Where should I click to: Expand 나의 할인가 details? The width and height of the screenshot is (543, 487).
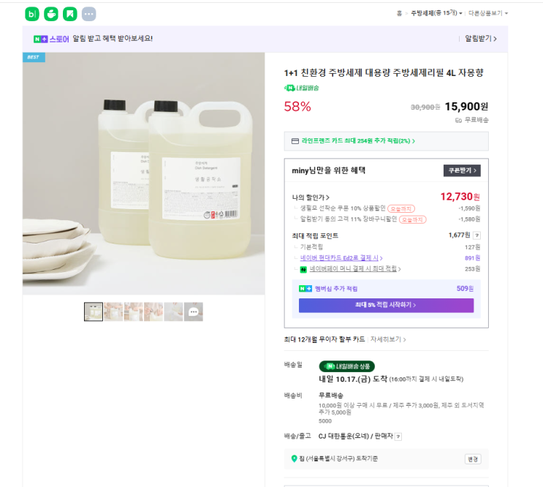(x=311, y=197)
